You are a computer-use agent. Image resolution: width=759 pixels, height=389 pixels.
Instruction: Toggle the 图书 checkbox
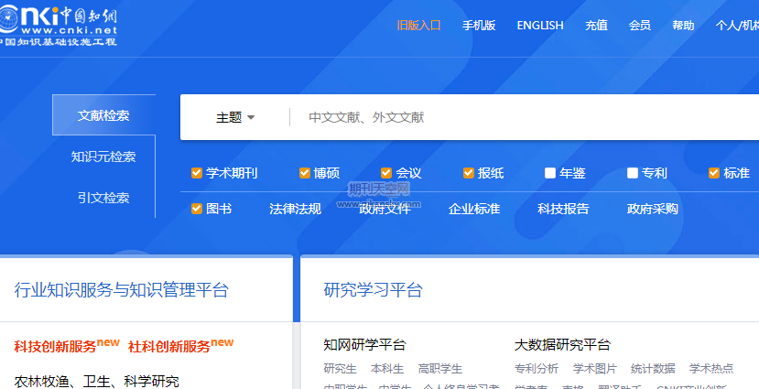(x=197, y=209)
